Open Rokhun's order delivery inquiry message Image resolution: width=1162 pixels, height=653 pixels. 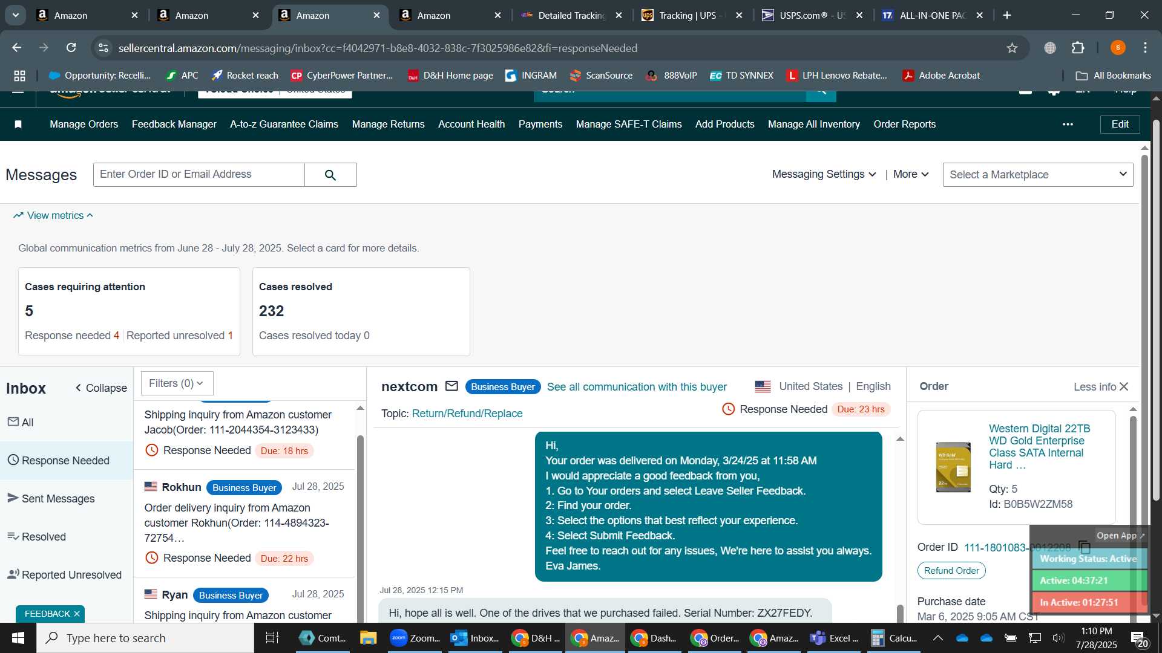244,524
